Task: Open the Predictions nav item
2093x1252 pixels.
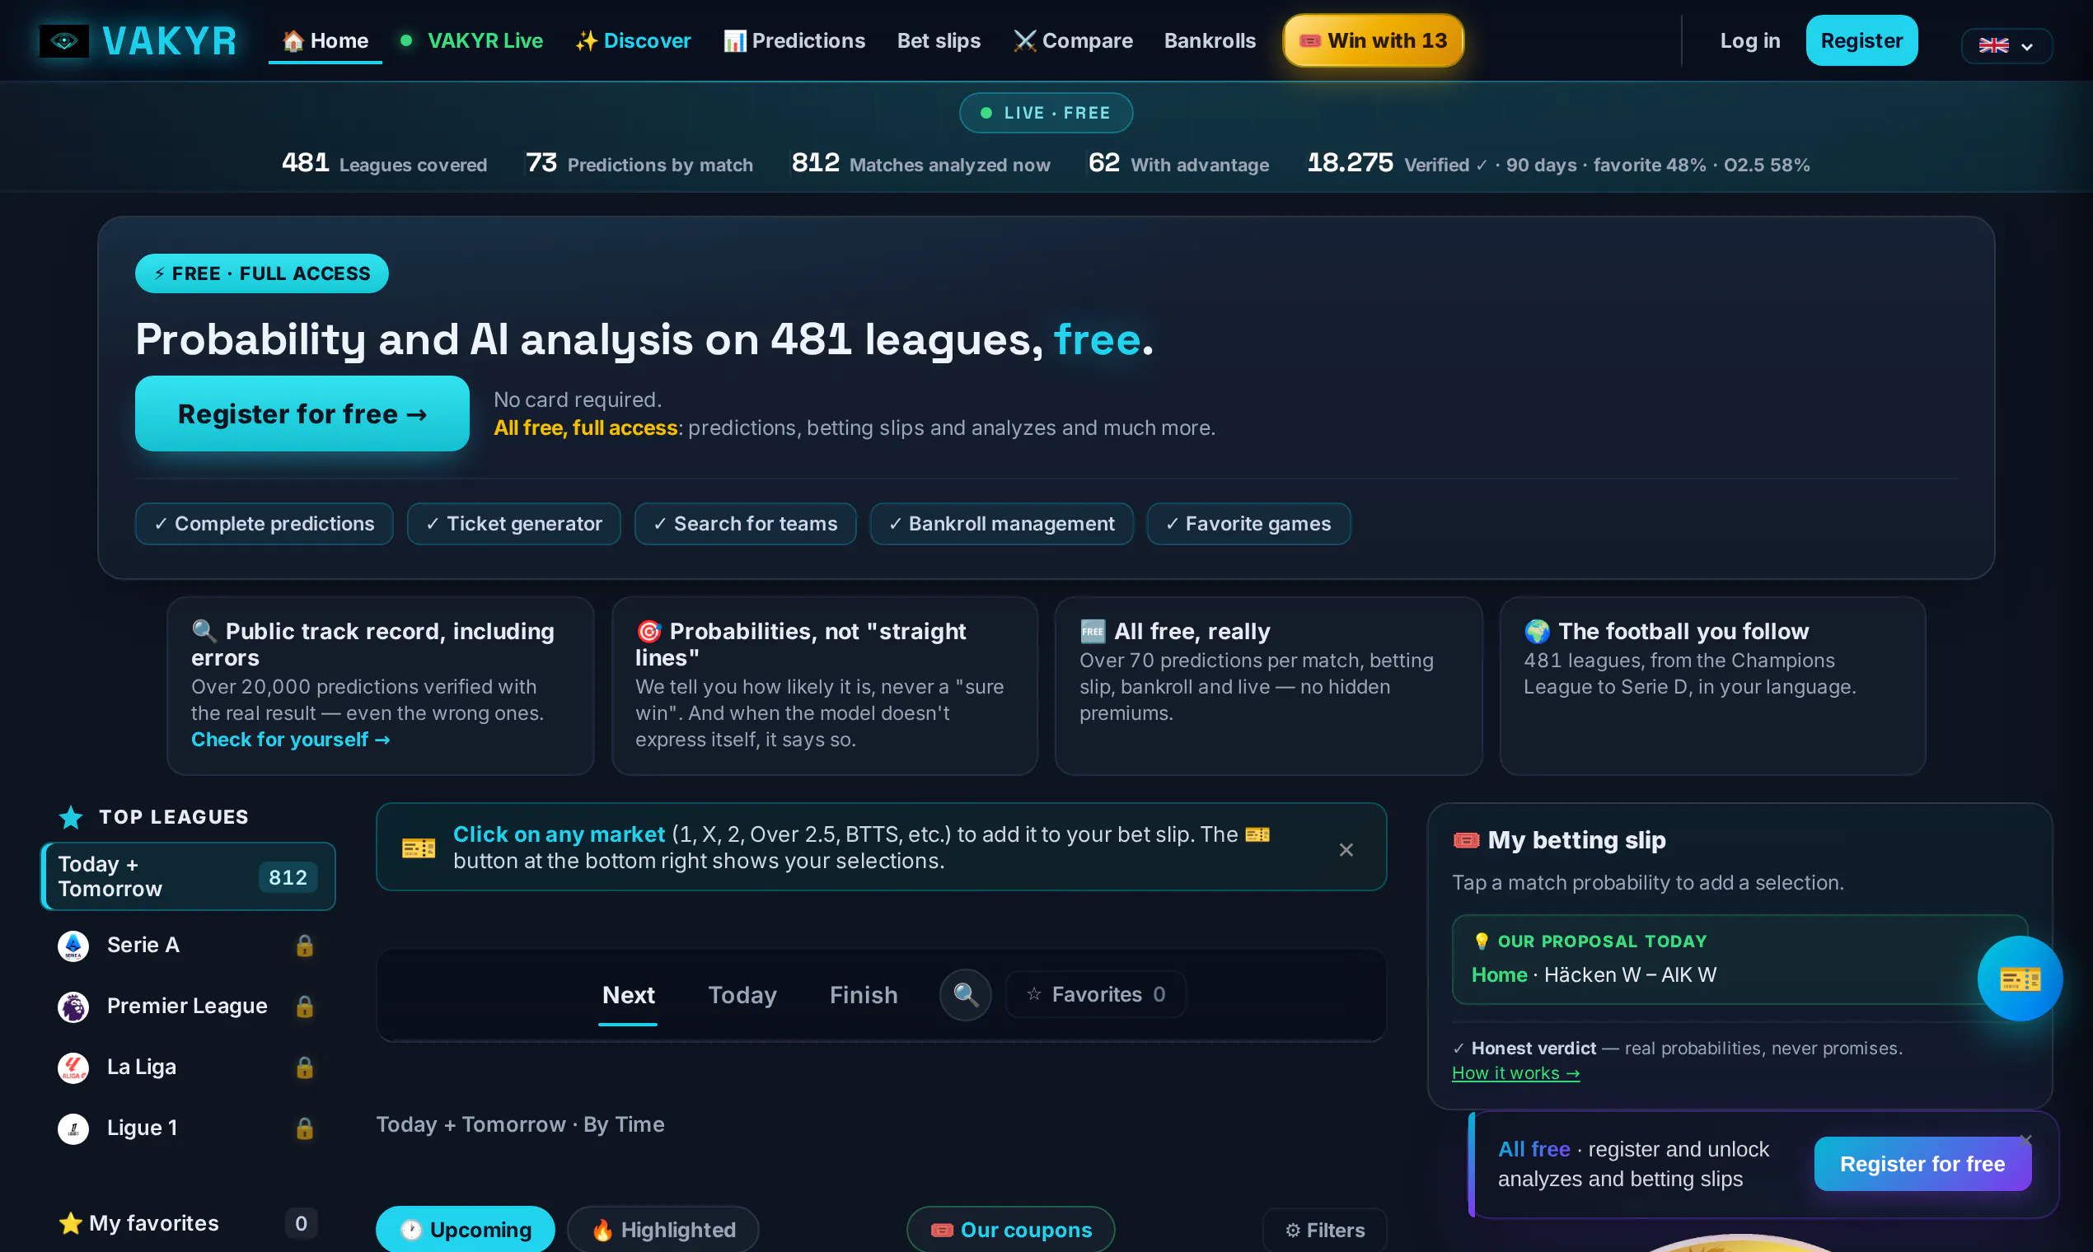Action: tap(794, 40)
